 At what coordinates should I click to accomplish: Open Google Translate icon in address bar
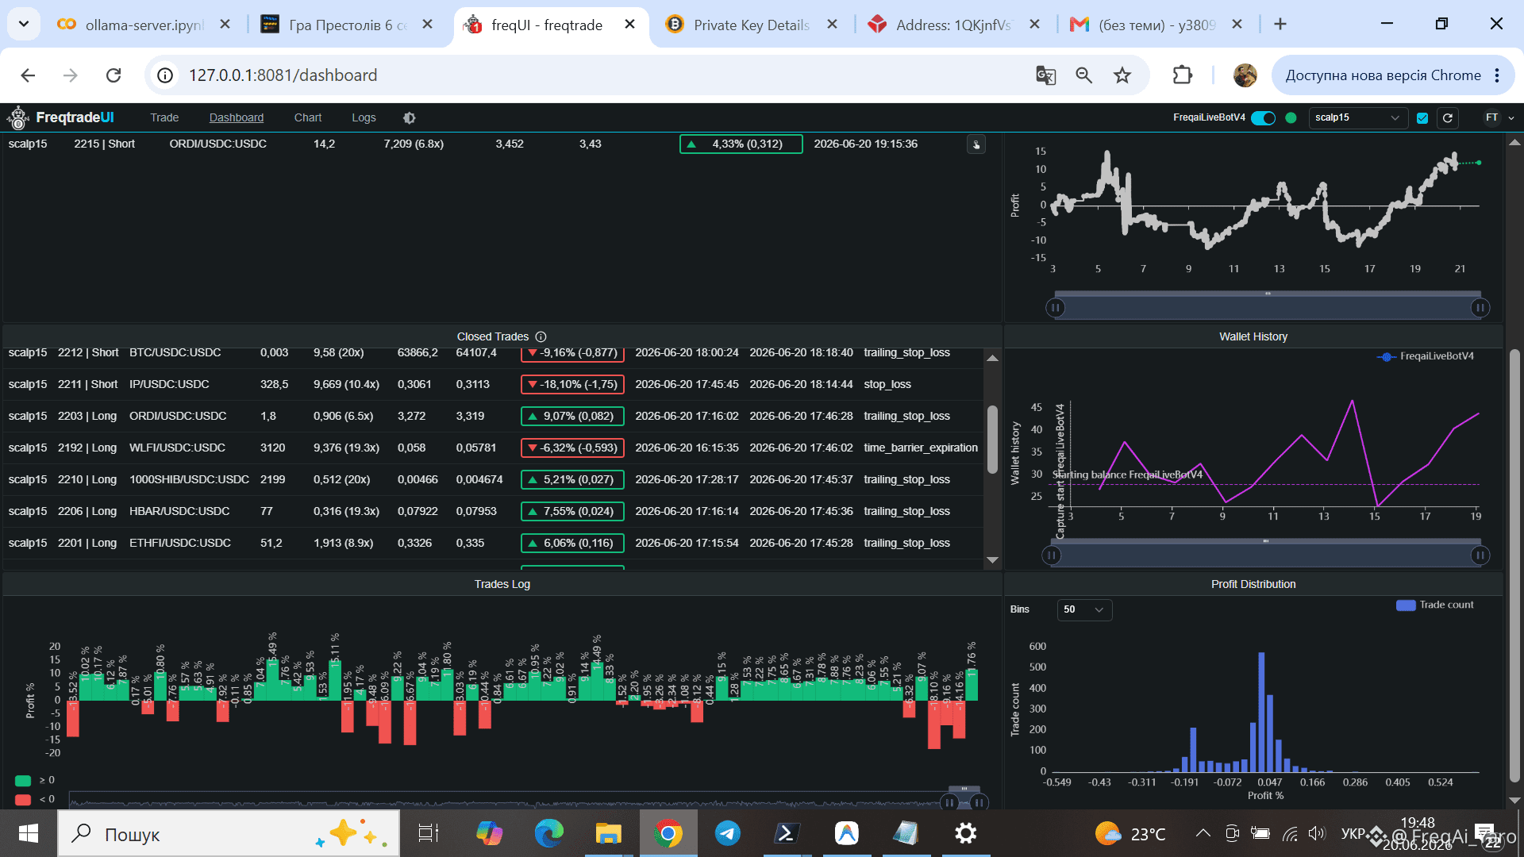pyautogui.click(x=1045, y=75)
